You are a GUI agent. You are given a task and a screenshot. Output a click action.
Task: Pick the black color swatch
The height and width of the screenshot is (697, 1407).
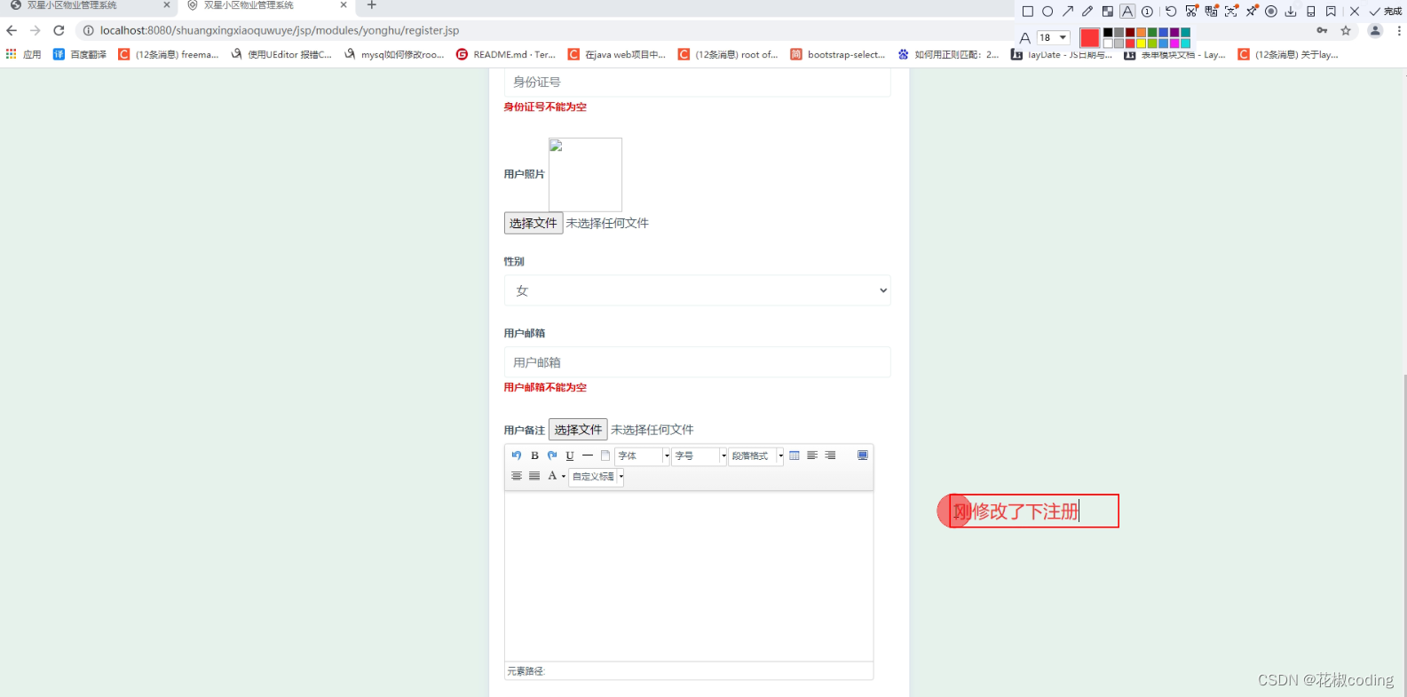(1108, 33)
